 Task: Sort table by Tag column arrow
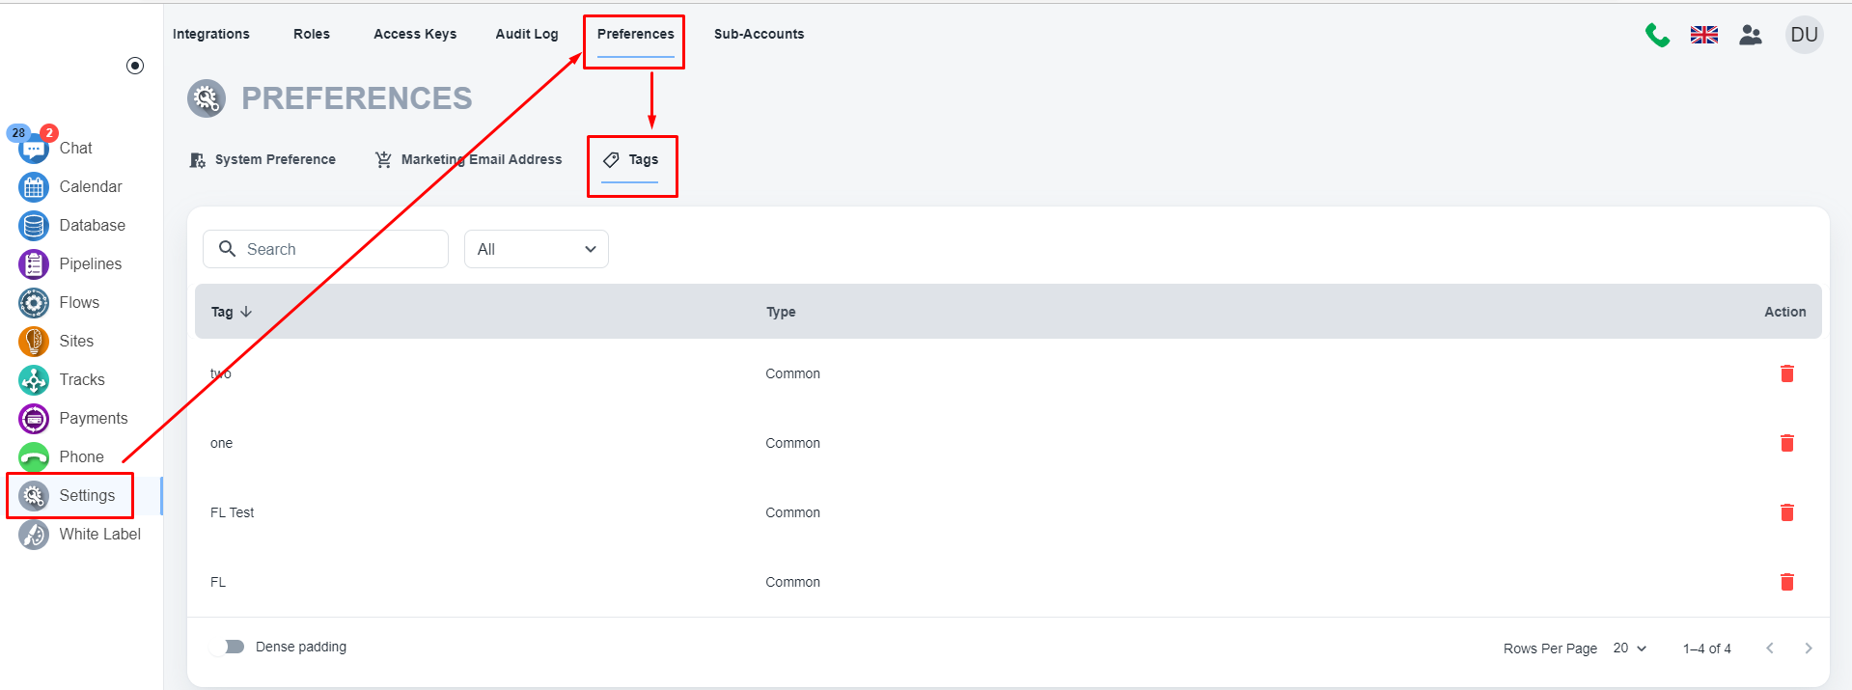[x=246, y=312]
